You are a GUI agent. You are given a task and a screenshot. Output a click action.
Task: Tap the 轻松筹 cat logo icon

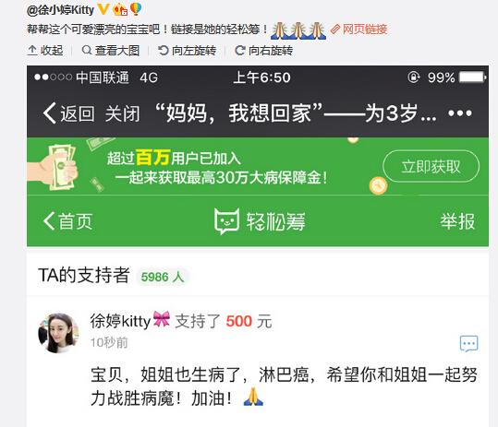(x=226, y=221)
